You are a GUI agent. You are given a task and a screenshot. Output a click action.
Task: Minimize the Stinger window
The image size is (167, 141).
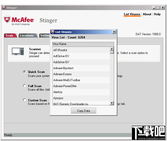(154, 8)
